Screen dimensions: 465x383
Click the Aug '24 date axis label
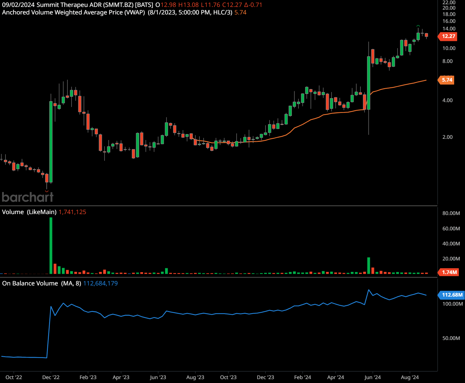410,377
